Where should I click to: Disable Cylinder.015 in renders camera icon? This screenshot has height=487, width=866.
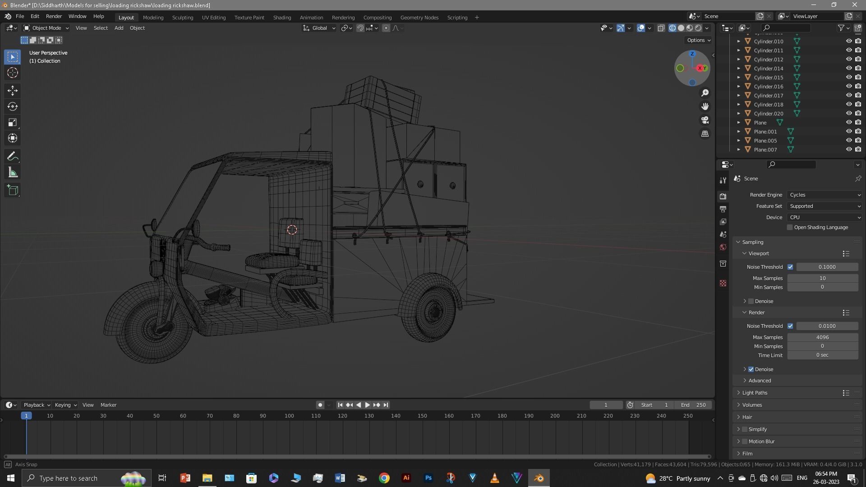tap(858, 77)
